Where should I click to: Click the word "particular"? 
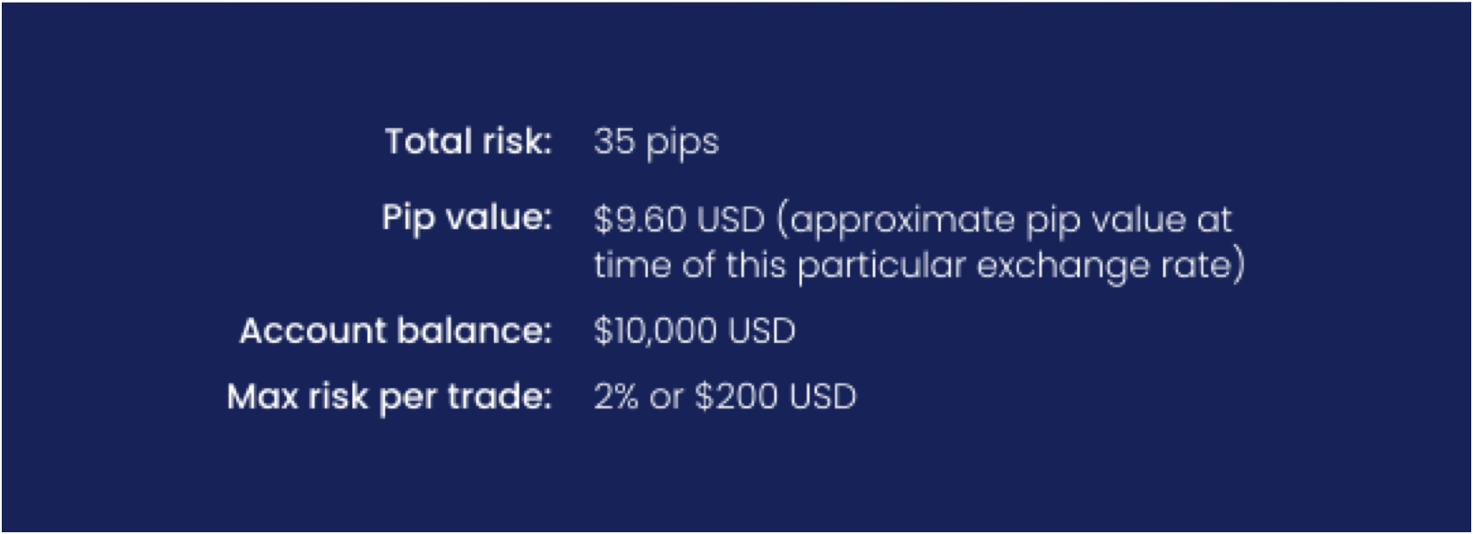point(881,265)
